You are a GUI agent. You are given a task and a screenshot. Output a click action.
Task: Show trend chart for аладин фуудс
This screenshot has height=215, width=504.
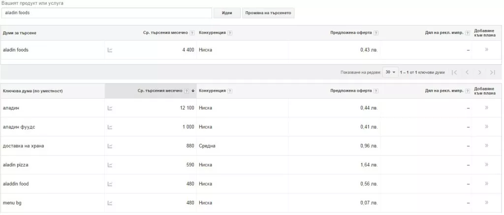click(x=110, y=127)
